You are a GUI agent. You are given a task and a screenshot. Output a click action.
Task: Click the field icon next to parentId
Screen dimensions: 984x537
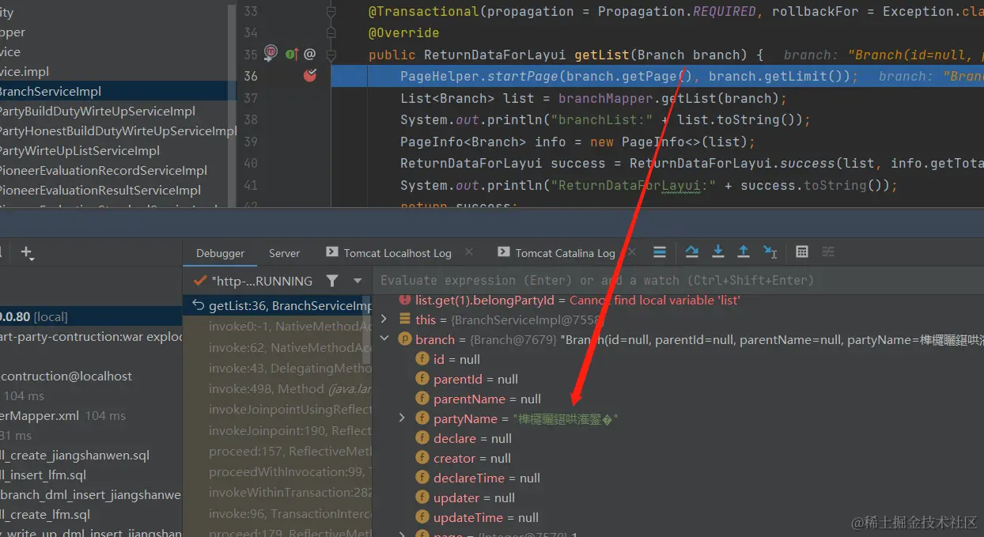(x=423, y=380)
